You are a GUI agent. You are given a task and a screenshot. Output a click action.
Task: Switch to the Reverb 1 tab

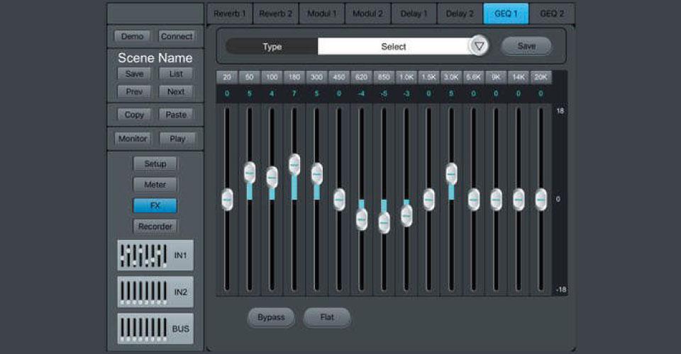(229, 13)
